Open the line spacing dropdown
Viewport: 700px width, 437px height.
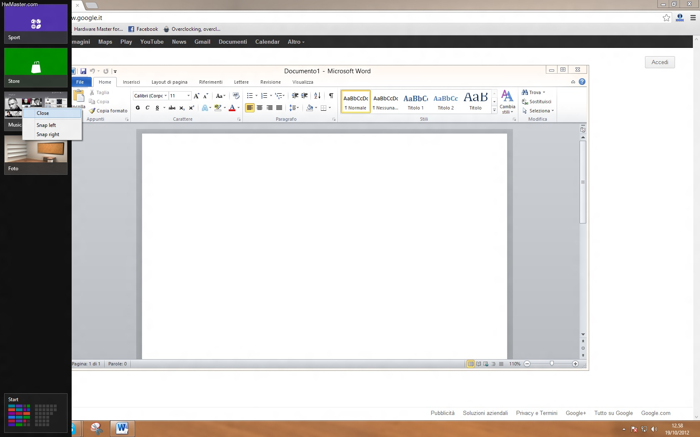click(x=294, y=108)
